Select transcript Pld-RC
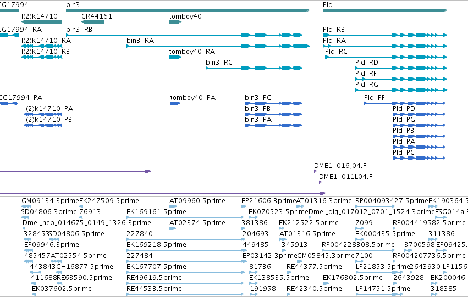 pos(386,57)
